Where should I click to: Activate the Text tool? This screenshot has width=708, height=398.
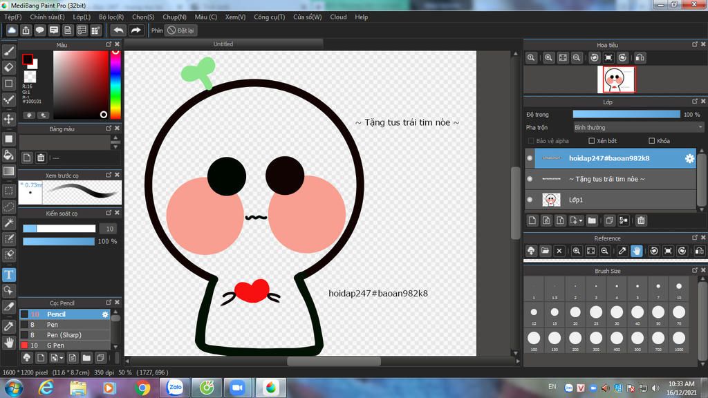tap(8, 274)
